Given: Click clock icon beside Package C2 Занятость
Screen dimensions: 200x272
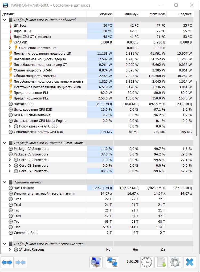Looking at the screenshot, I should (11, 149).
